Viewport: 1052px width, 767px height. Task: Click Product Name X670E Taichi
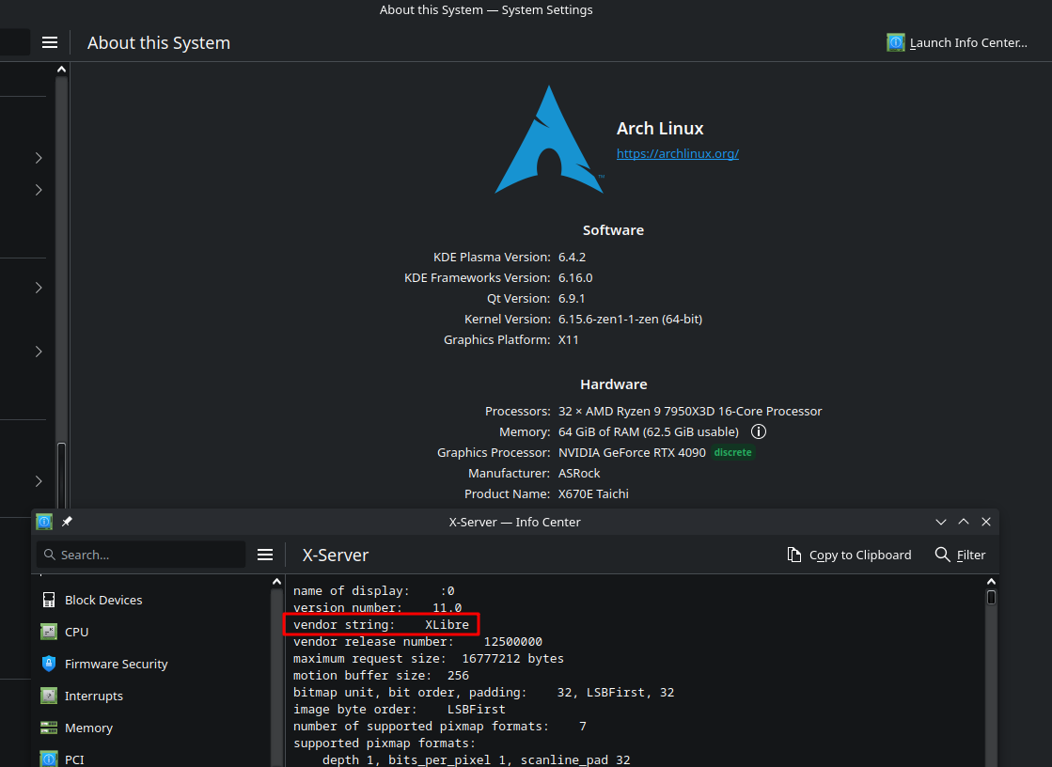point(593,493)
